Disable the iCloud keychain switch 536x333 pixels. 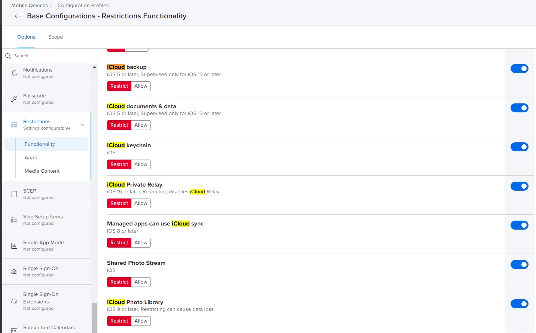point(520,147)
